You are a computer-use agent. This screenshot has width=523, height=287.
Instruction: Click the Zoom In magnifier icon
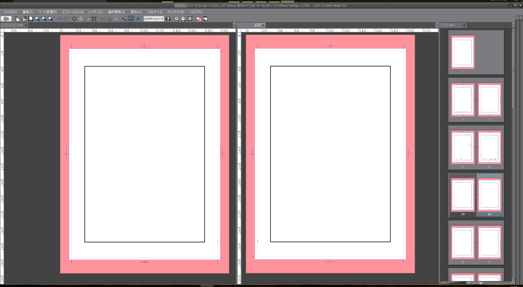tap(177, 19)
